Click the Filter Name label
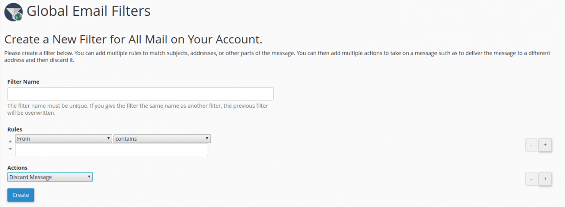Screen dimensions: 565x207 23,82
